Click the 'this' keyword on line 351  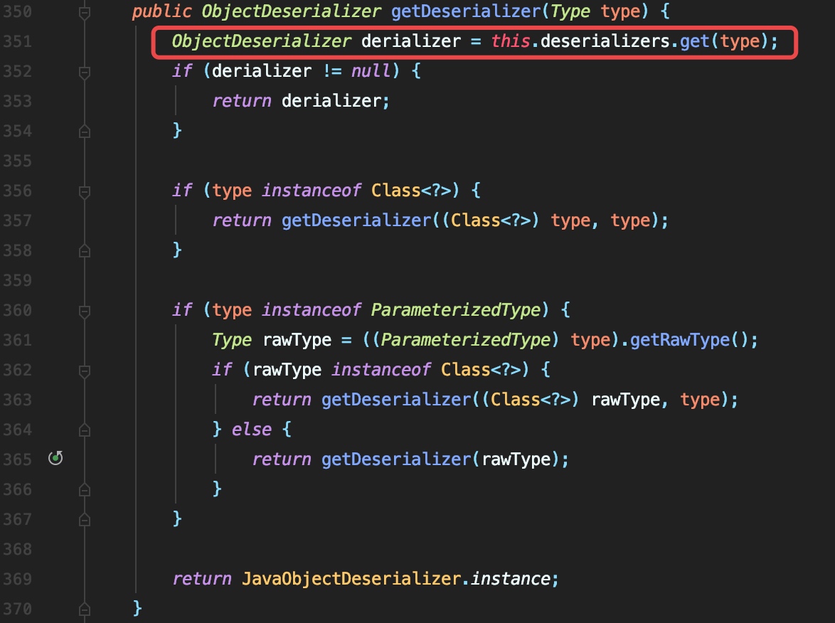click(x=510, y=41)
